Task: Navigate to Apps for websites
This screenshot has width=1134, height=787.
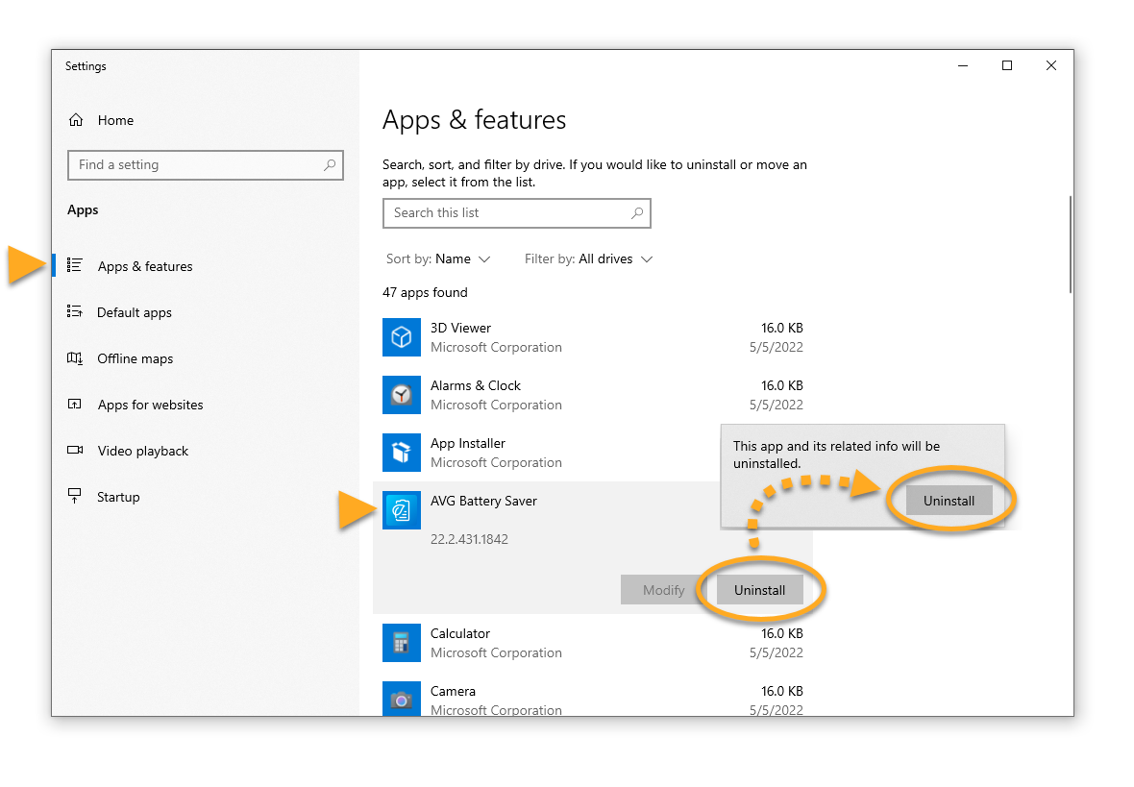Action: [150, 405]
